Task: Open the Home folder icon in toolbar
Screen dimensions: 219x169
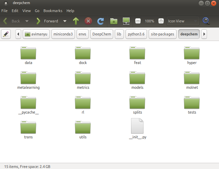Action: click(114, 21)
